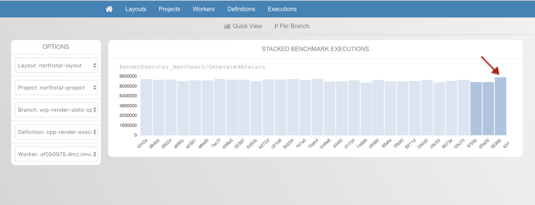This screenshot has width=535, height=205.
Task: Click the tallest bar labeled 95395
Action: click(x=500, y=107)
